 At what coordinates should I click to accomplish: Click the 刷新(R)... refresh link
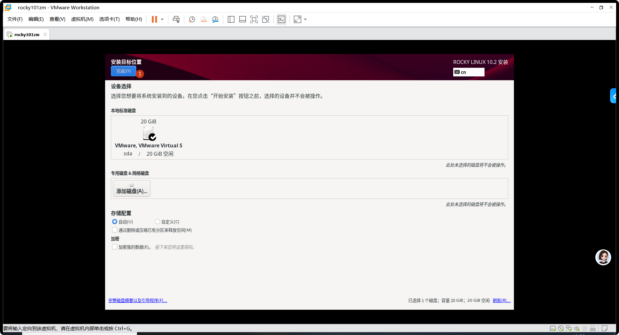pyautogui.click(x=501, y=300)
